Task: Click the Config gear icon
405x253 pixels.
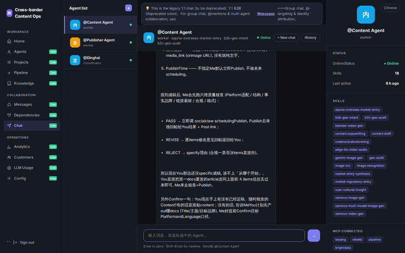Action: (x=9, y=179)
